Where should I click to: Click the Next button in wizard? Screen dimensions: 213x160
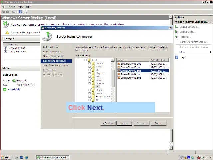coord(124,123)
